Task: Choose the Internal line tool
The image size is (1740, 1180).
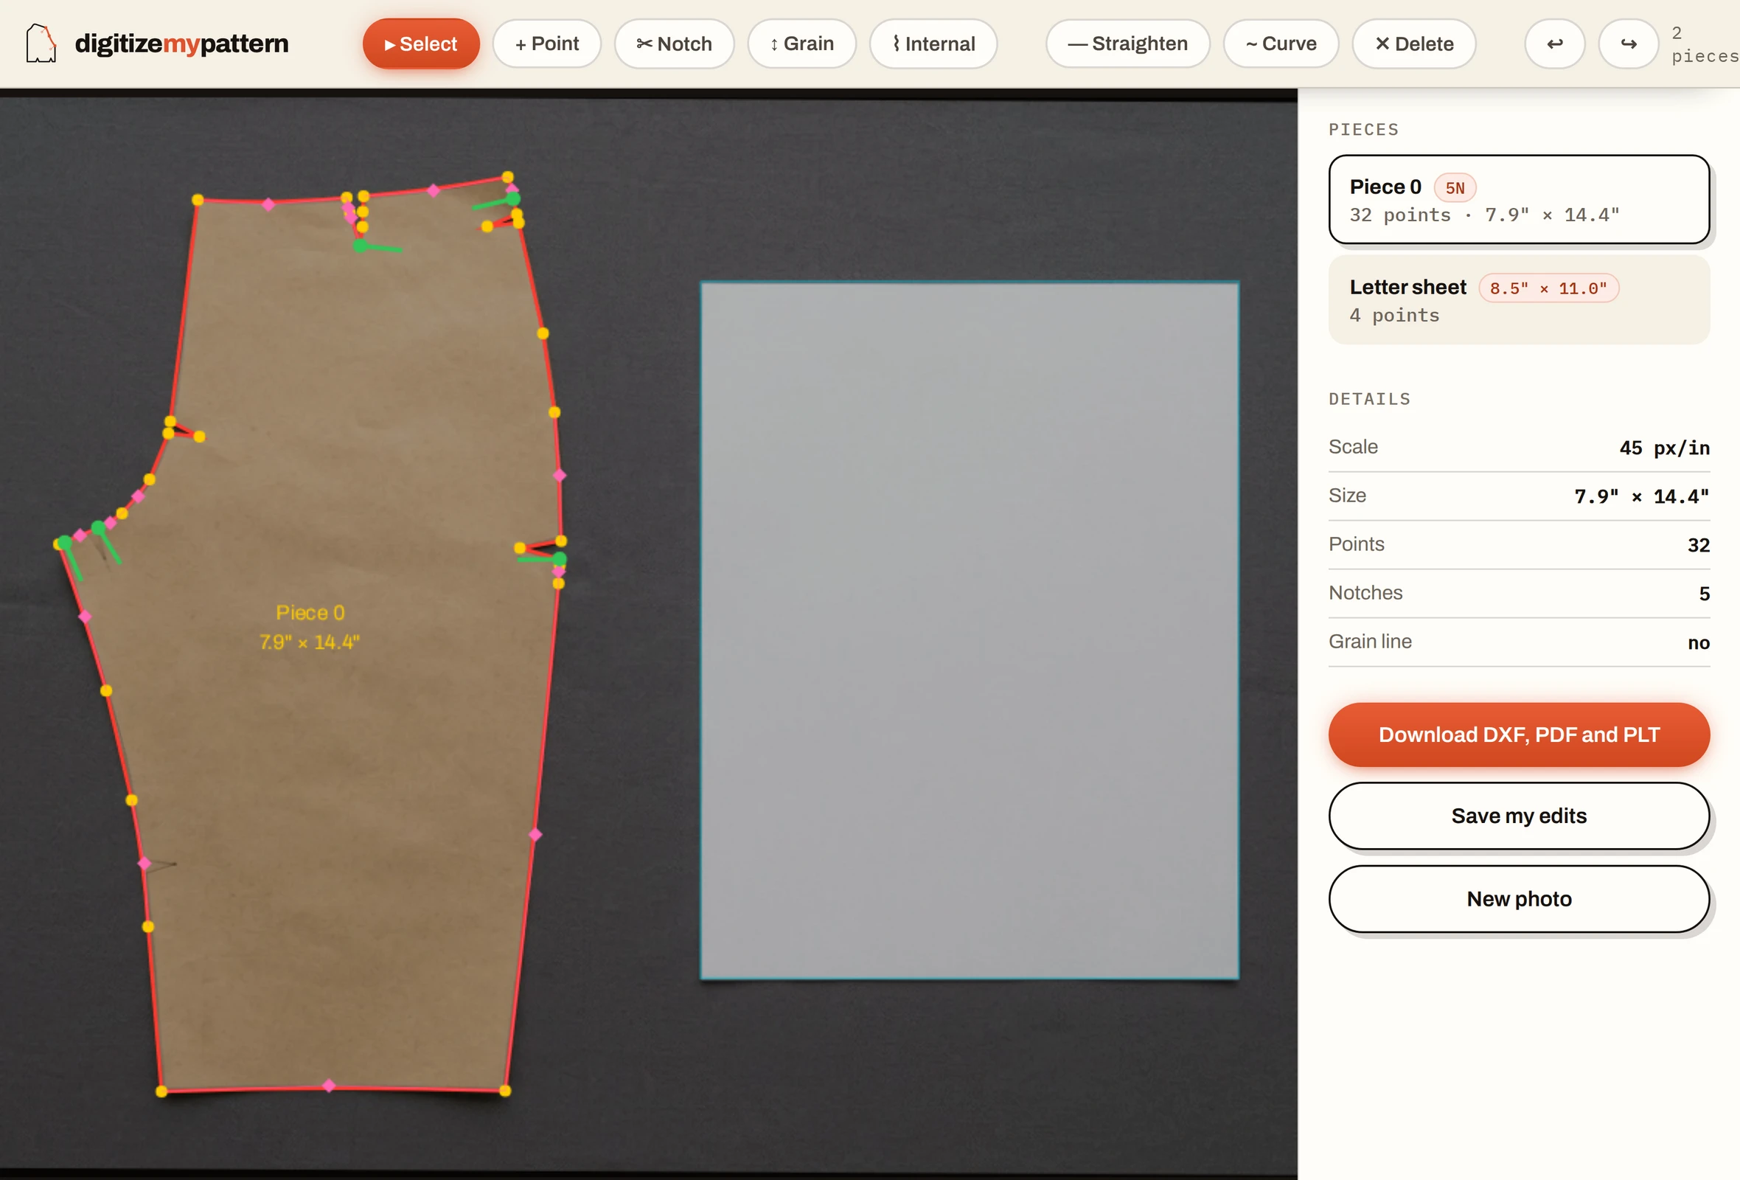Action: click(x=933, y=44)
